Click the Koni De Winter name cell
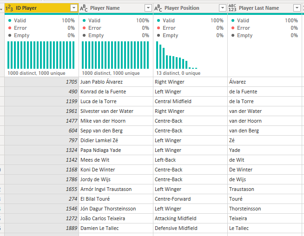 pyautogui.click(x=116, y=170)
